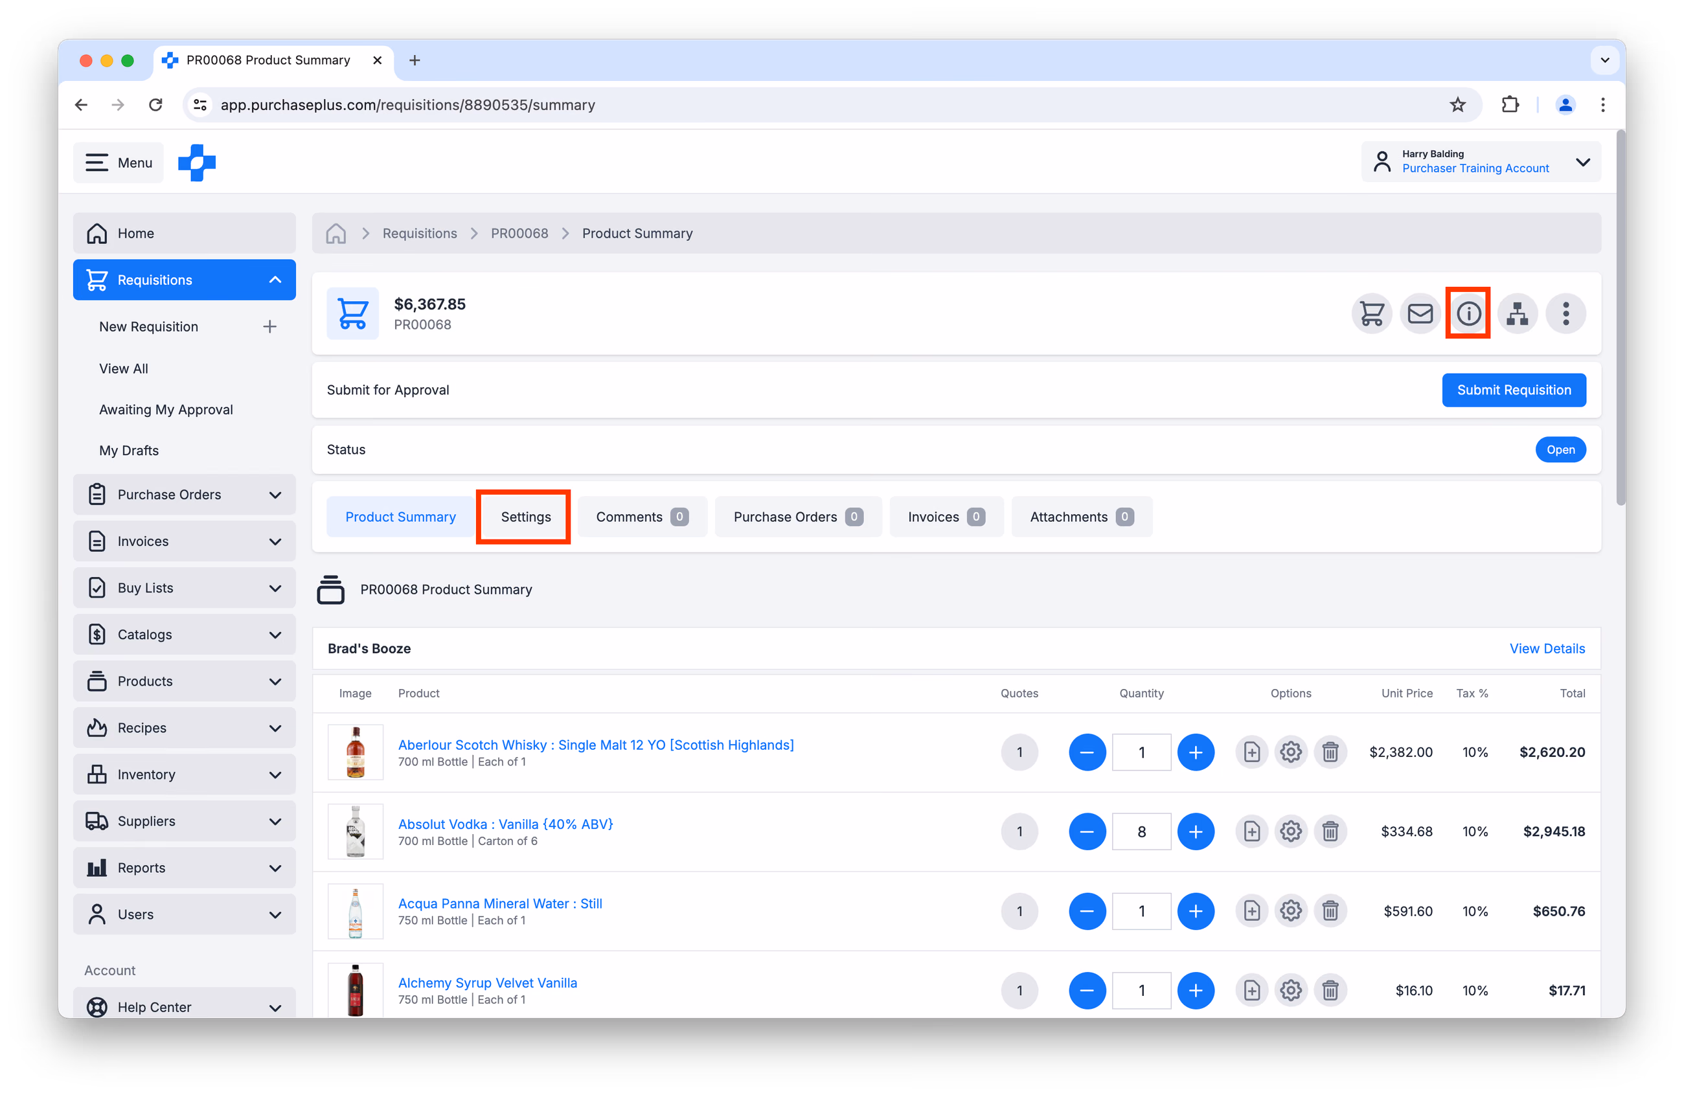Open settings gear for Acqua Panna
This screenshot has width=1684, height=1095.
1291,911
